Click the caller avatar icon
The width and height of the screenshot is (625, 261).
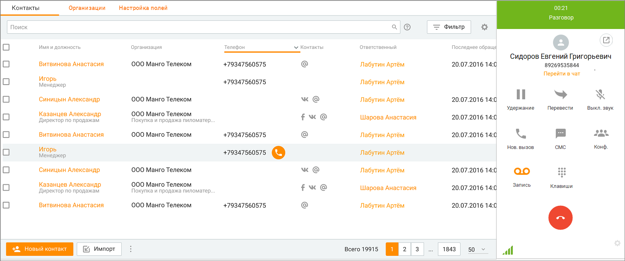pyautogui.click(x=561, y=43)
